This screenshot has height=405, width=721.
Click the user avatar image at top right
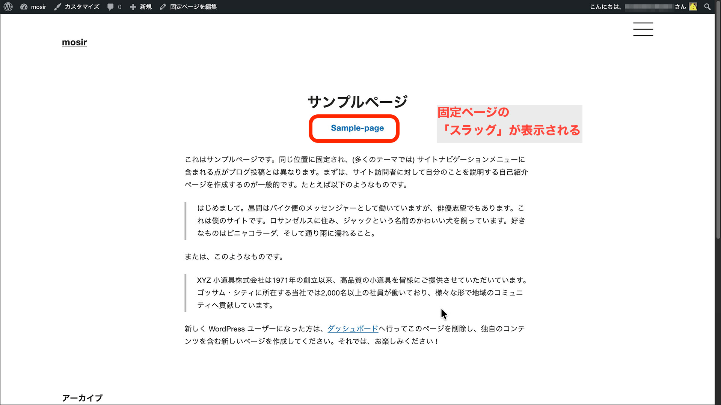(693, 6)
